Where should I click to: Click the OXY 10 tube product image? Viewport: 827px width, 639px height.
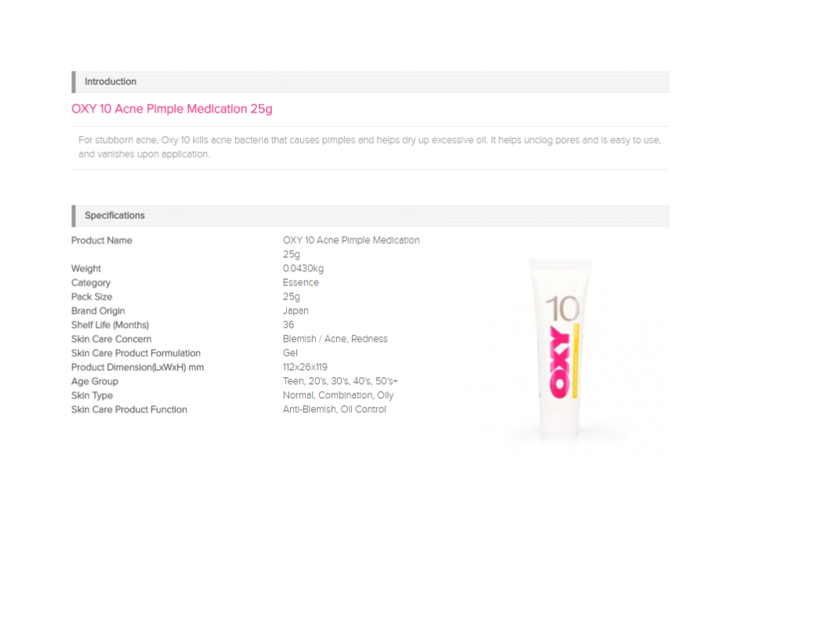[560, 348]
